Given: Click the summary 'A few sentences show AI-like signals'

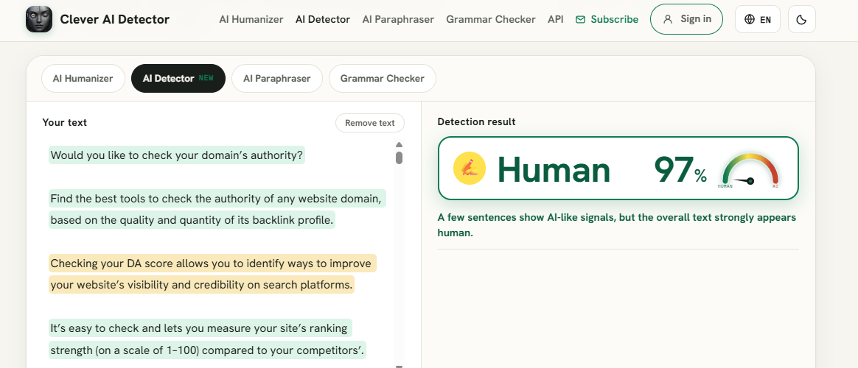Looking at the screenshot, I should (x=617, y=225).
